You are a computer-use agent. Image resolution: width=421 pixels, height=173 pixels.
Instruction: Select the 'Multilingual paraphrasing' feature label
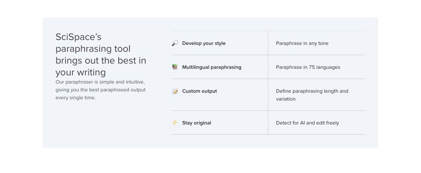(212, 67)
